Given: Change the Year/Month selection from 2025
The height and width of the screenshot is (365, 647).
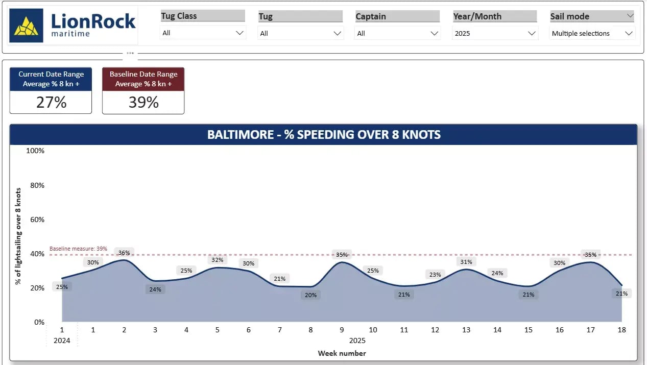Looking at the screenshot, I should [x=495, y=33].
